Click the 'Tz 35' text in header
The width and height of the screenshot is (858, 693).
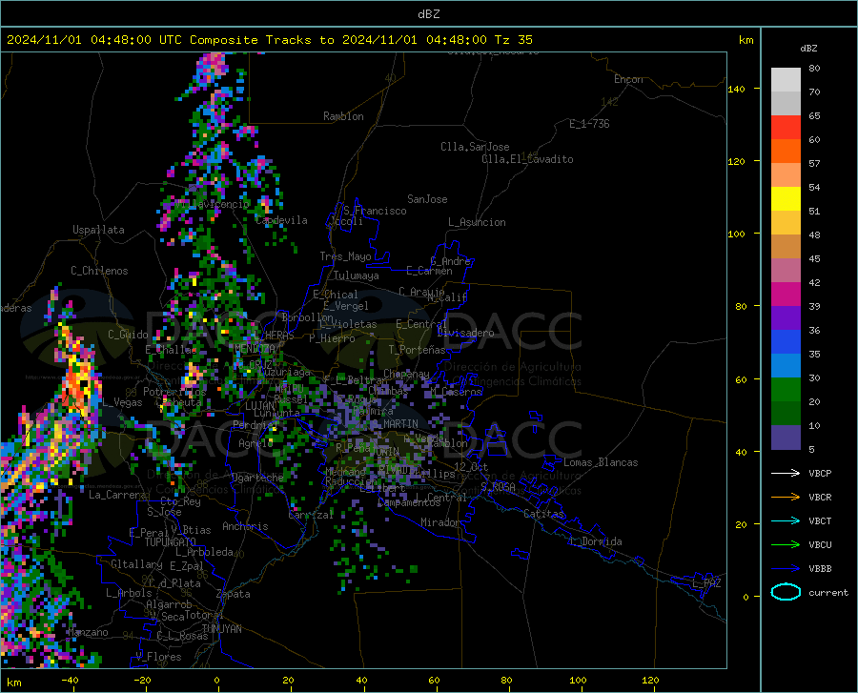pos(513,40)
